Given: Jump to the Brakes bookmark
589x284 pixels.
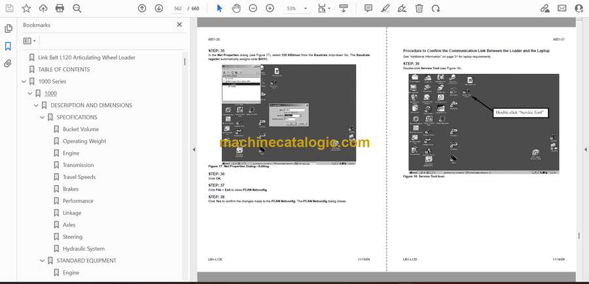Looking at the screenshot, I should (71, 189).
